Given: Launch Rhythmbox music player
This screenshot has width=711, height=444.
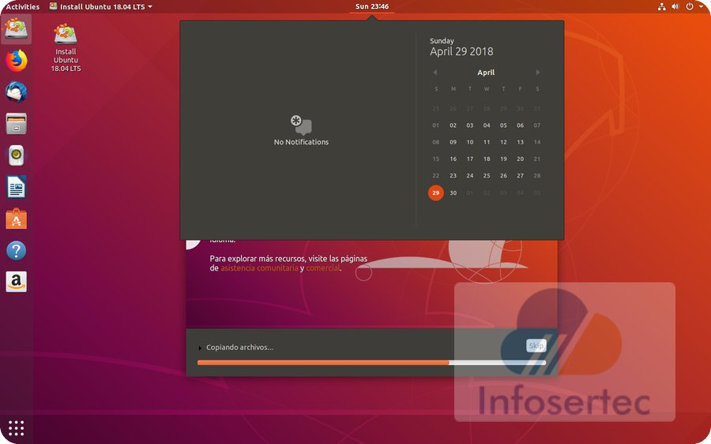Looking at the screenshot, I should pyautogui.click(x=17, y=155).
